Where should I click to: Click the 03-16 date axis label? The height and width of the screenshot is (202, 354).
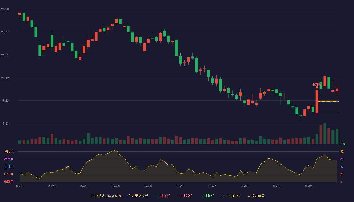coord(20,186)
